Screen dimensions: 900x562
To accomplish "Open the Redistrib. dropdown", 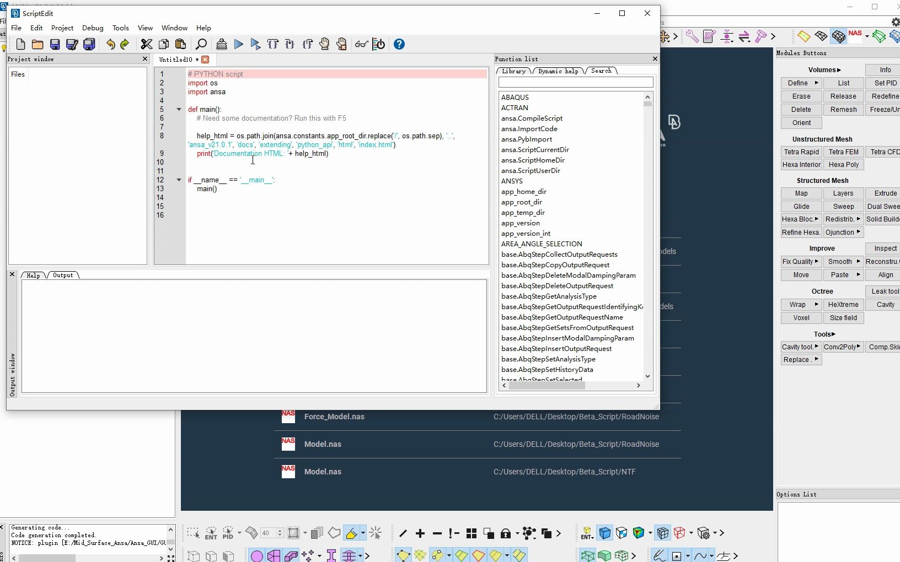I will [843, 219].
